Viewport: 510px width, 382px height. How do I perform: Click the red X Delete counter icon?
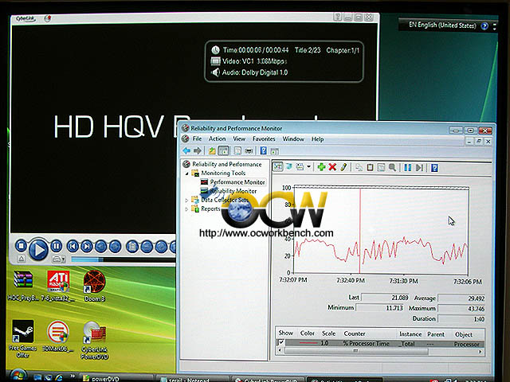[332, 167]
